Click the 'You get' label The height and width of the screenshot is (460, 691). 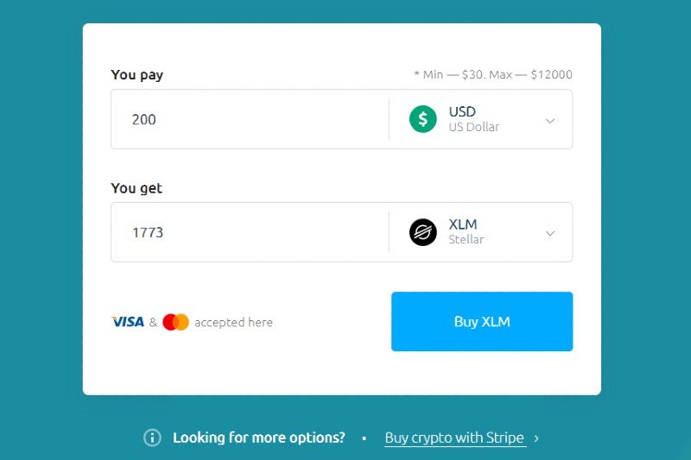(x=136, y=188)
